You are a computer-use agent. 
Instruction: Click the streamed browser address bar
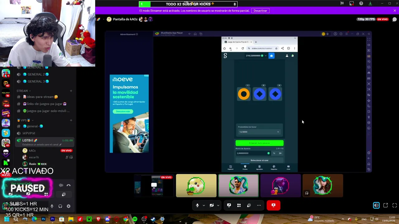coord(262,48)
